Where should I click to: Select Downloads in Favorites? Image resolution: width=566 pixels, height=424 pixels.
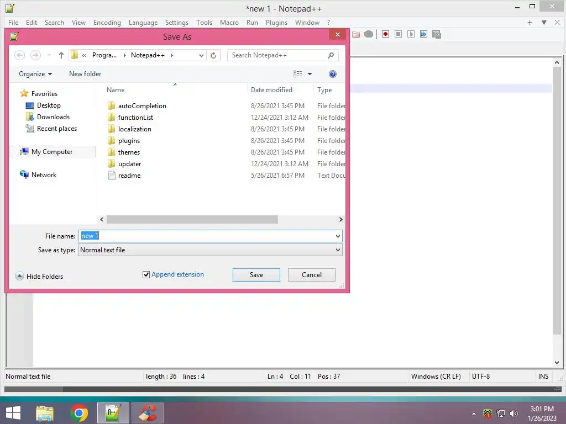coord(53,117)
